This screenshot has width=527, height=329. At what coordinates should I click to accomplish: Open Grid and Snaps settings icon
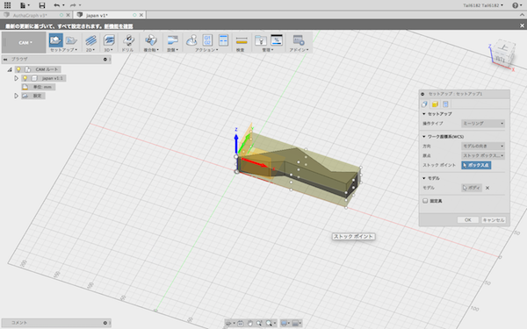pyautogui.click(x=295, y=323)
